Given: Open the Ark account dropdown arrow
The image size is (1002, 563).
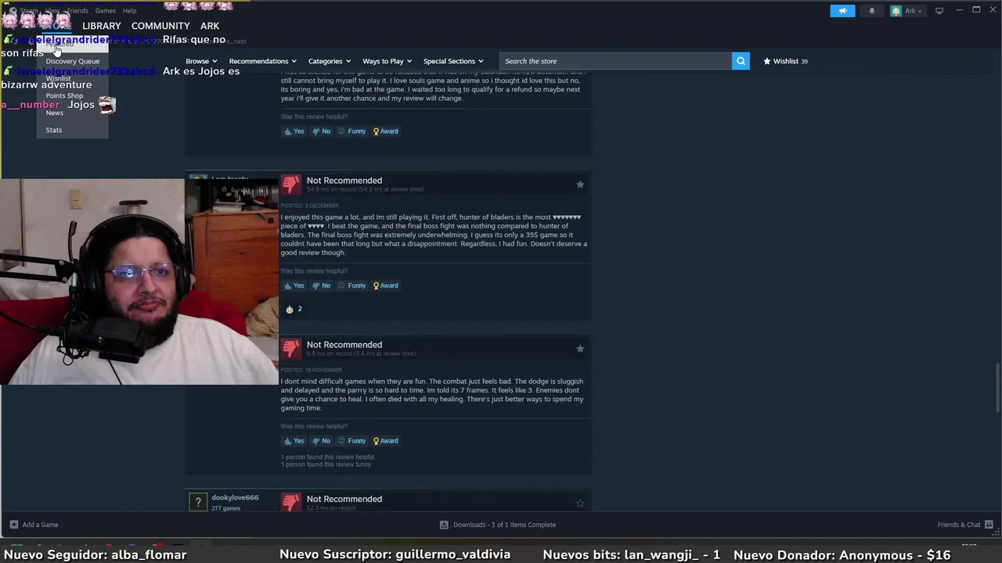Looking at the screenshot, I should 919,11.
